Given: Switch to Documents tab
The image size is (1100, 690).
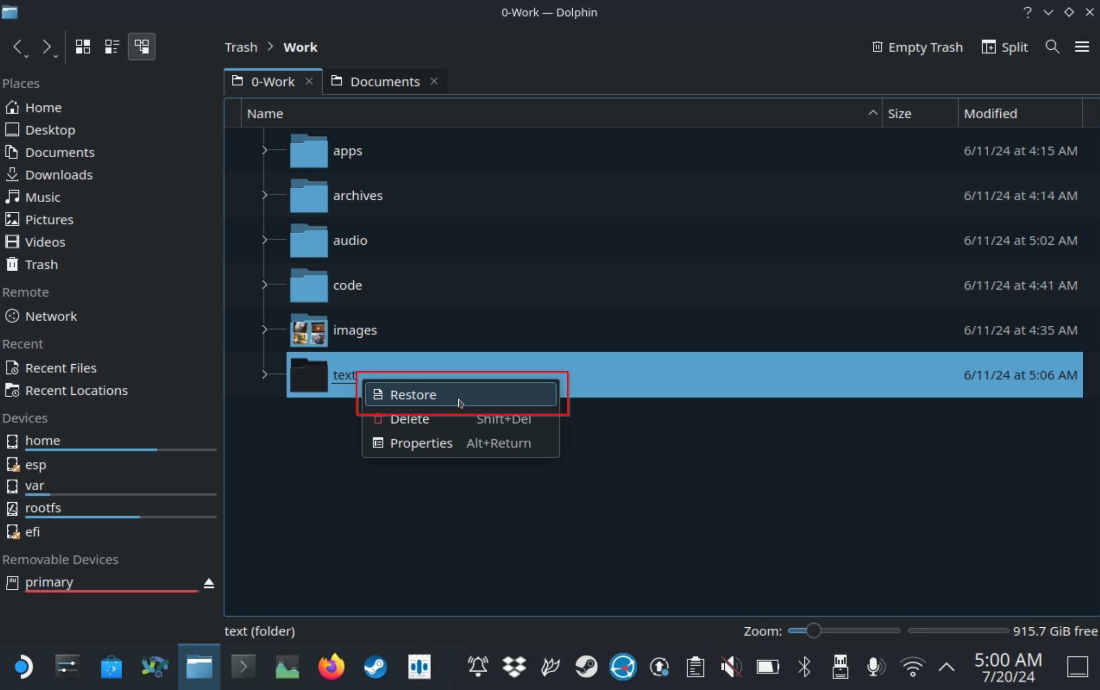Looking at the screenshot, I should tap(385, 81).
